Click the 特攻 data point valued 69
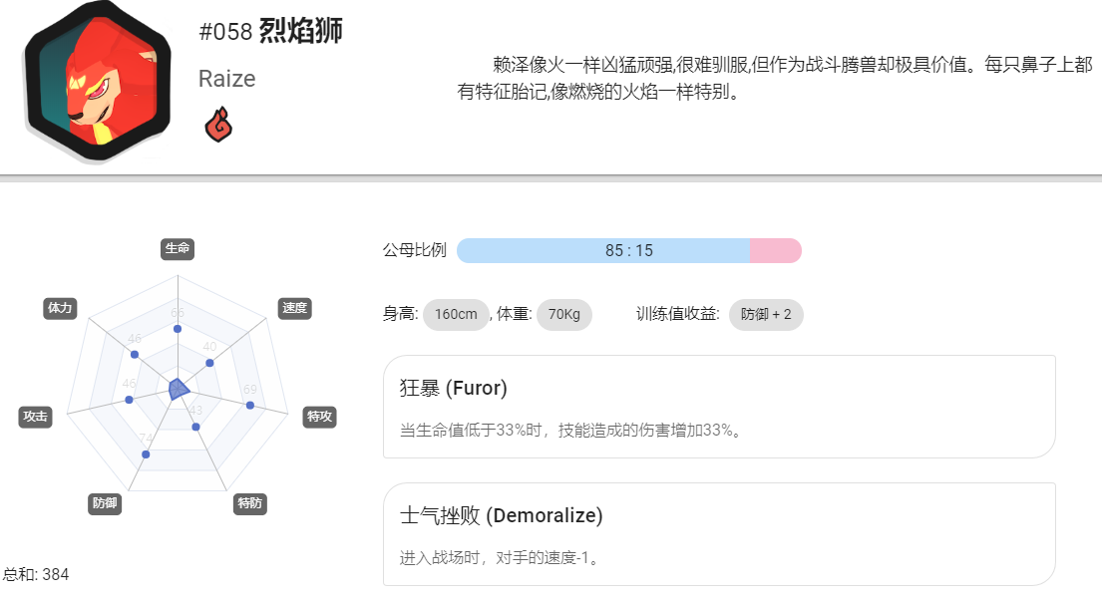This screenshot has height=602, width=1102. 250,406
